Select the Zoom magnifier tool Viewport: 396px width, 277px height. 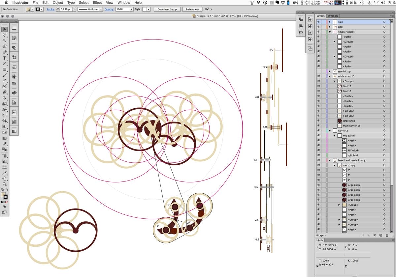pyautogui.click(x=5, y=184)
